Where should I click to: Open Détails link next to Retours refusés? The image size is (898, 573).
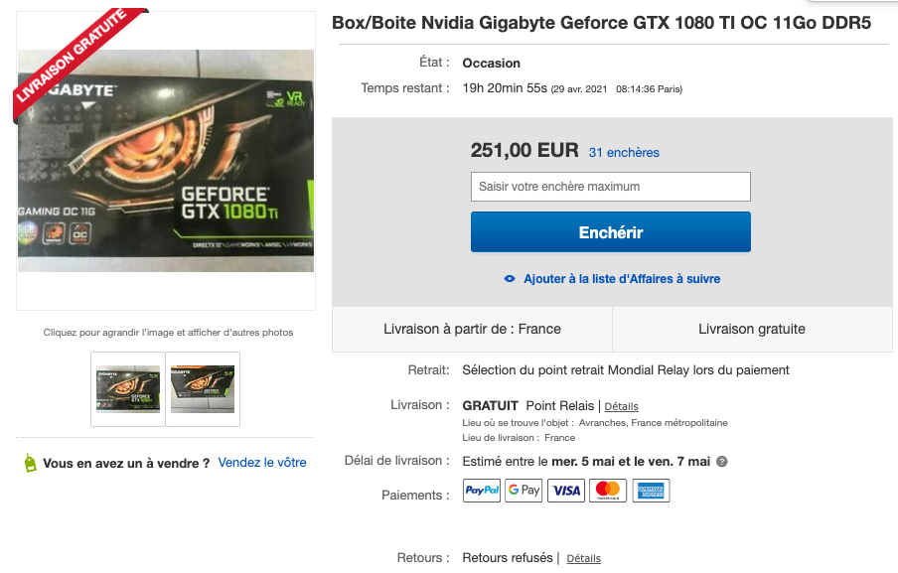point(583,558)
